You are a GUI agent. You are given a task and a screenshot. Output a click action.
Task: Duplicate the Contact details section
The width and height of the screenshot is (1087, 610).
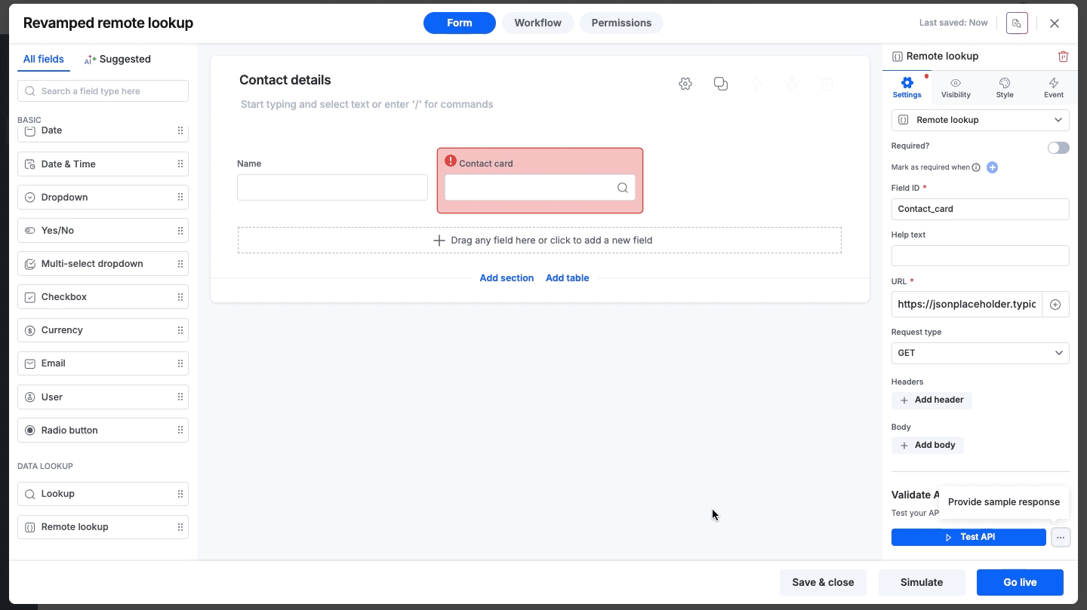tap(721, 84)
